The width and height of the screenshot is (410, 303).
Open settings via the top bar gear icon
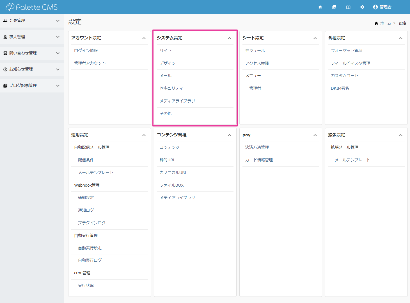tap(362, 7)
